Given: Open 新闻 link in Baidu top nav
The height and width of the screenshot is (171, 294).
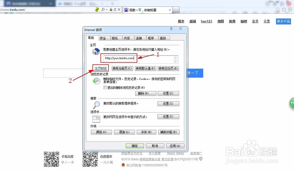Looking at the screenshot, I should pos(193,21).
